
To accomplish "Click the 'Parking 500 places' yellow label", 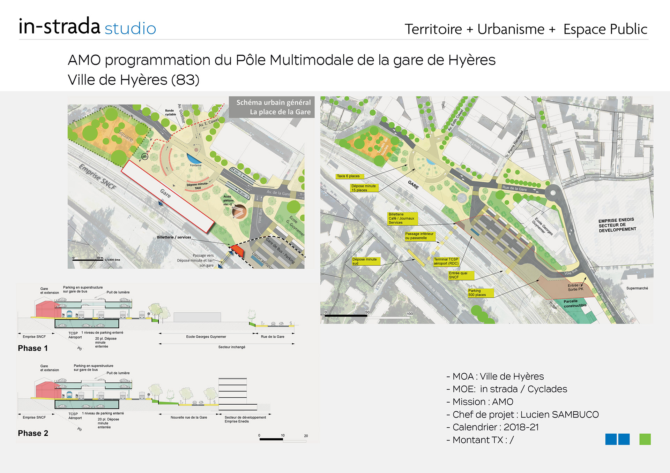I will [481, 293].
